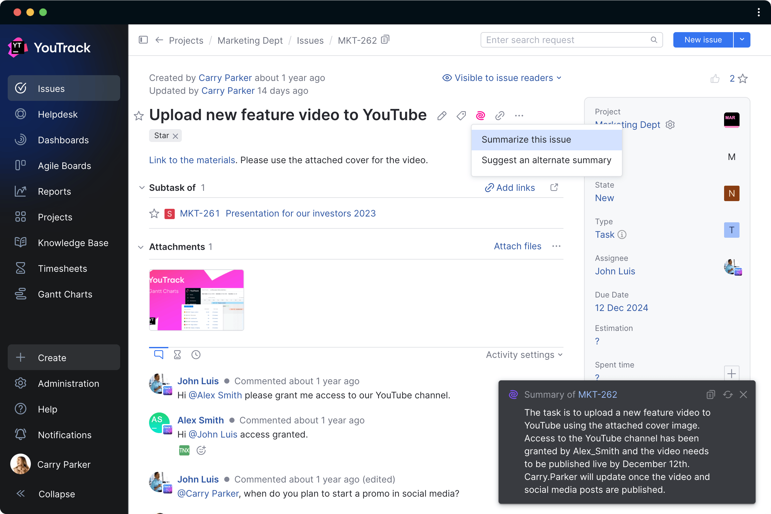Copy the MKT-262 issue ID
The height and width of the screenshot is (514, 771).
coord(385,39)
